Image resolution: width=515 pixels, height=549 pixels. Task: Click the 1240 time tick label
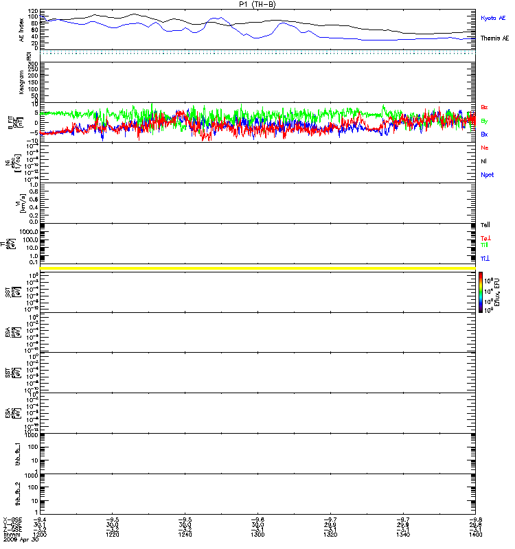point(185,535)
